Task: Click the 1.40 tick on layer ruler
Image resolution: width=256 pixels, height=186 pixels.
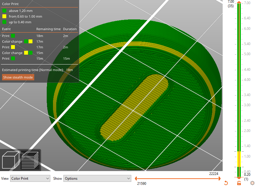Action: [247, 146]
